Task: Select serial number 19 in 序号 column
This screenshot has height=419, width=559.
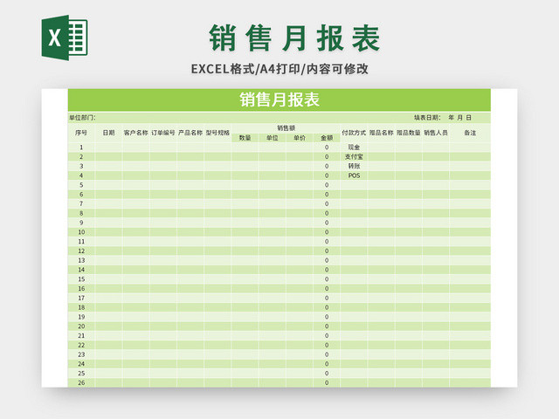Action: pos(81,317)
